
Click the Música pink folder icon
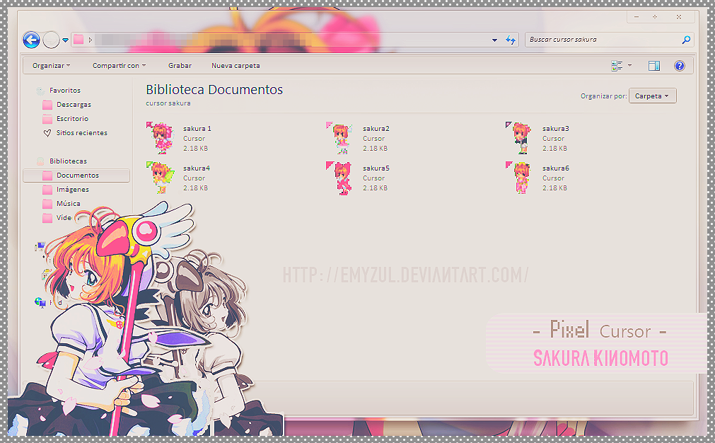point(47,204)
